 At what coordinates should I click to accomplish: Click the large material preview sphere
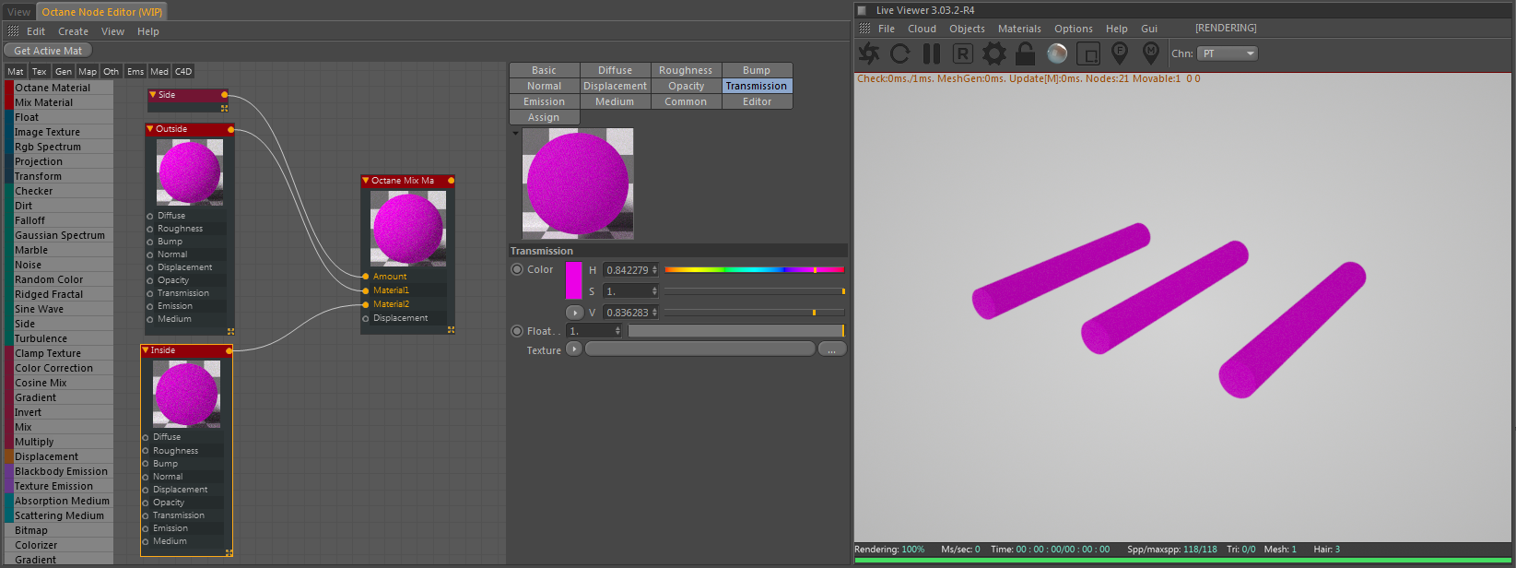[x=578, y=183]
